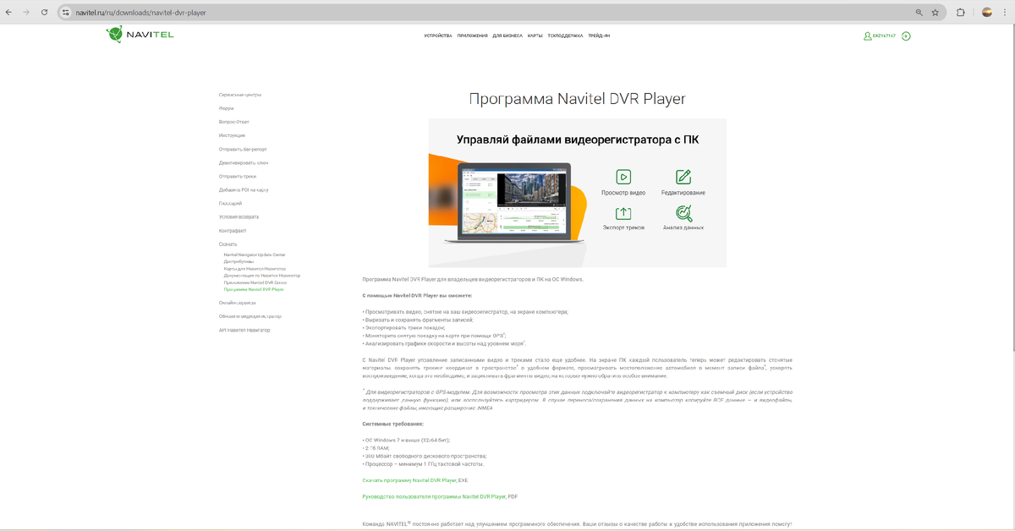
Task: Open Отправить баг-репорт sidebar link
Action: [x=243, y=149]
